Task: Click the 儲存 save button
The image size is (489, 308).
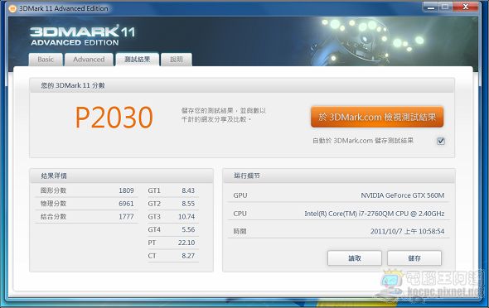Action: coord(414,258)
